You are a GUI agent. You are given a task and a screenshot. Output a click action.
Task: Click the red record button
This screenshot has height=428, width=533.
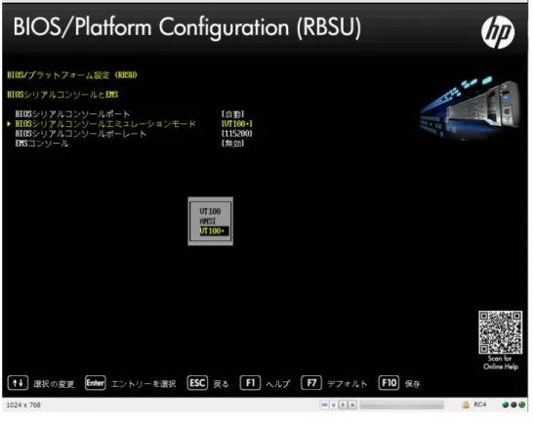(352, 406)
